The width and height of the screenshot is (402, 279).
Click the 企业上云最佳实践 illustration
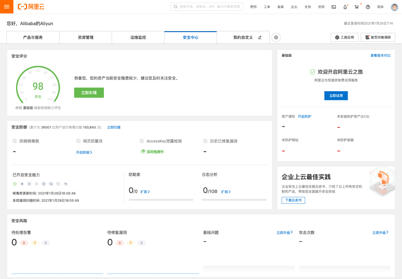[x=382, y=181]
